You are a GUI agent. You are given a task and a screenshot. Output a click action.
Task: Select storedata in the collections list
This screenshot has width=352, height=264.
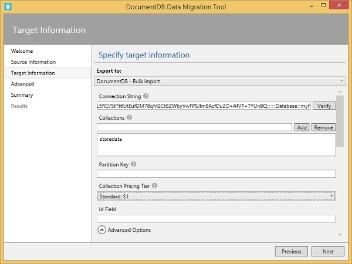point(111,140)
